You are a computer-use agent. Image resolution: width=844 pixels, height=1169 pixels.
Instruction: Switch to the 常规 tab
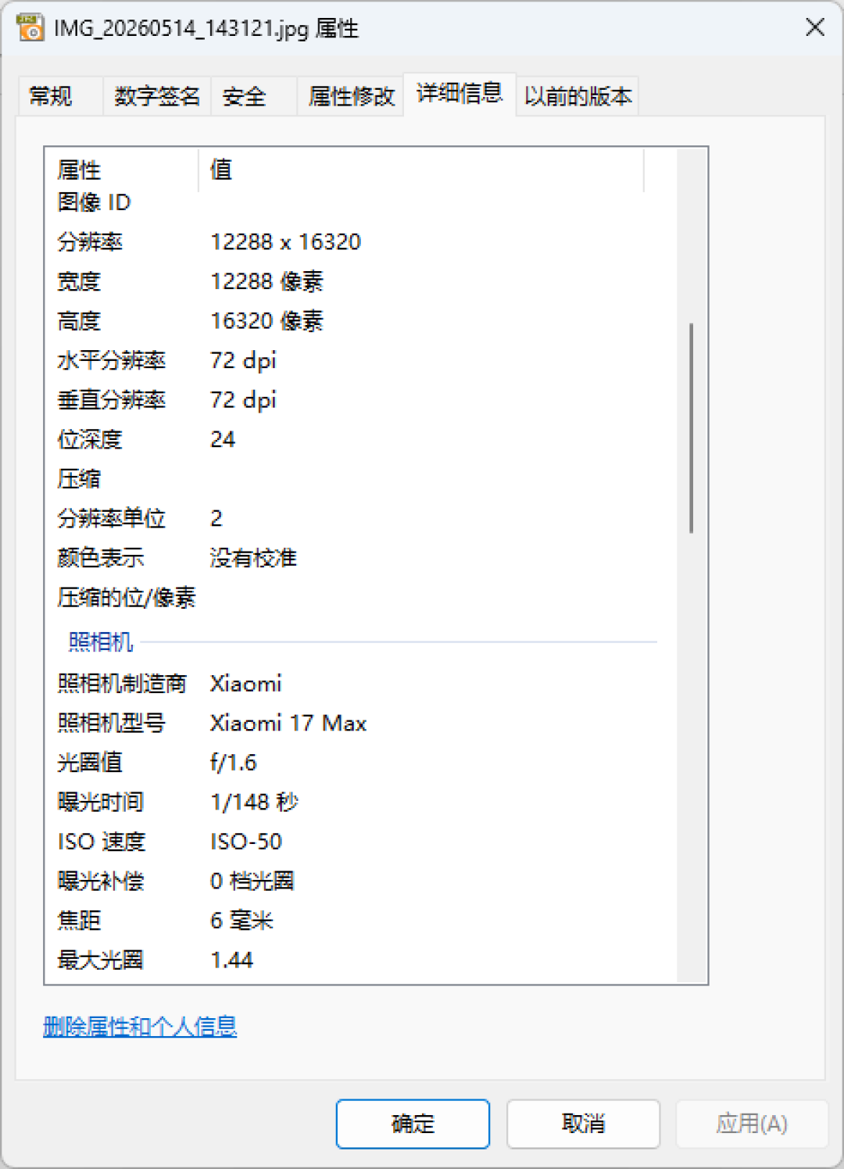(x=60, y=96)
